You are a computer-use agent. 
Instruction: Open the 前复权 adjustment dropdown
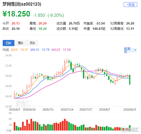[x=130, y=50]
